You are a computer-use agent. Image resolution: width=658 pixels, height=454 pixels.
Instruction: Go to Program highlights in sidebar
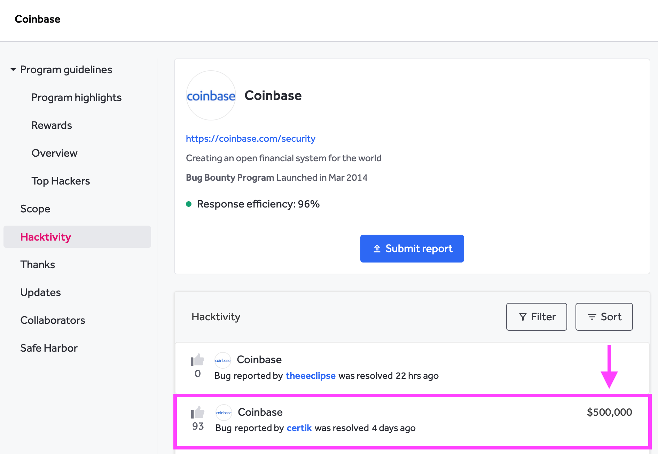tap(76, 97)
